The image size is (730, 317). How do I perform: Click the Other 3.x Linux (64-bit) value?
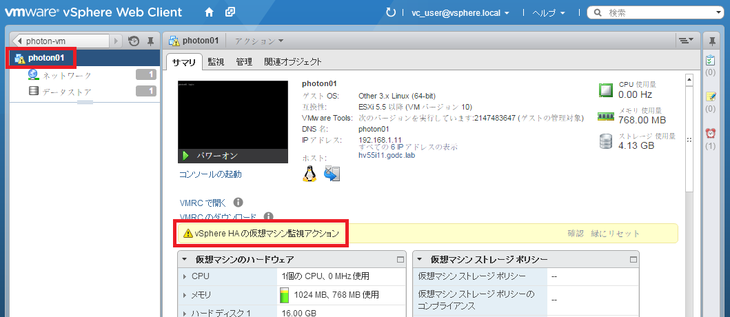click(x=396, y=96)
